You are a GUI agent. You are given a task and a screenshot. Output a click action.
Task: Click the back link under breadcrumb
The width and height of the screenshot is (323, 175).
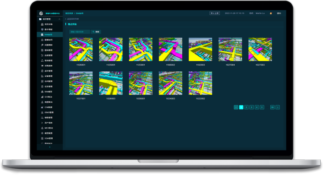pyautogui.click(x=72, y=19)
